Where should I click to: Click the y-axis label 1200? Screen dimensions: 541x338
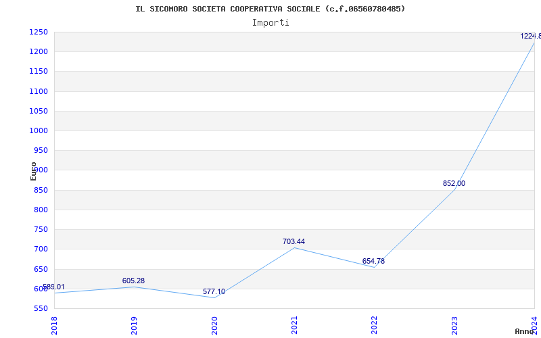click(39, 52)
